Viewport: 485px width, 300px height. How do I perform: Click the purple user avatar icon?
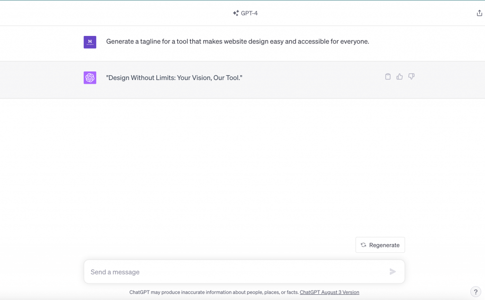pyautogui.click(x=90, y=42)
